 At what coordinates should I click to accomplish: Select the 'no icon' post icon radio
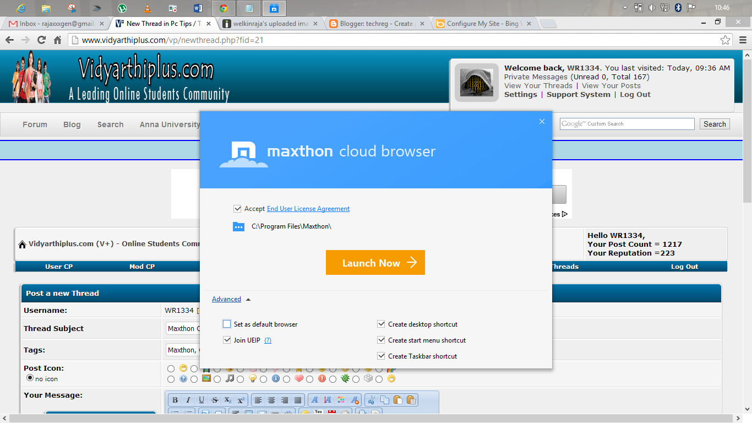point(30,378)
